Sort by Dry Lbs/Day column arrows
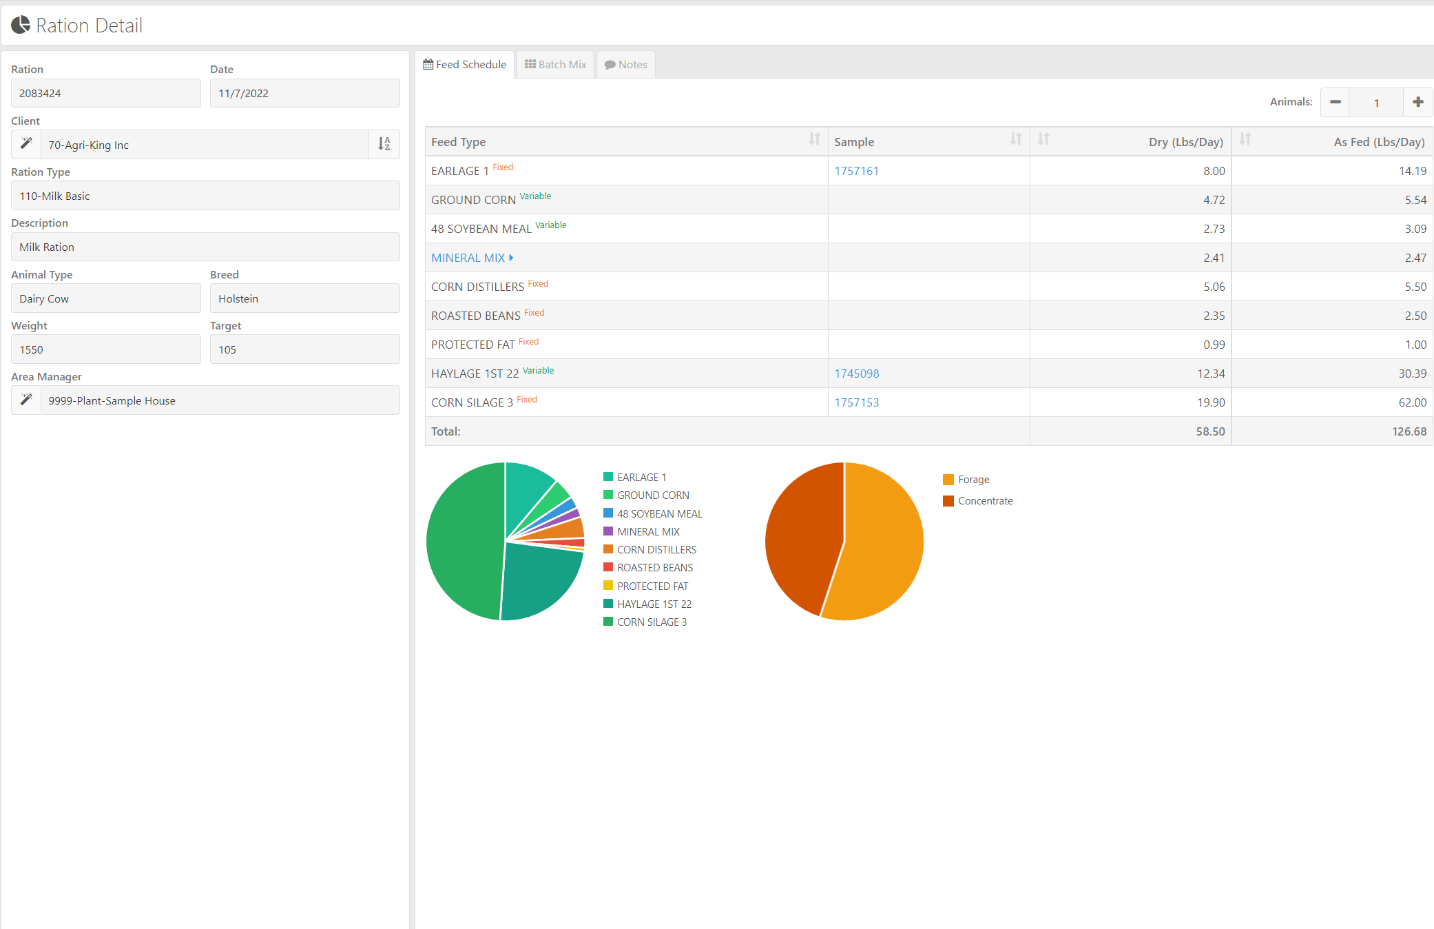 tap(1043, 140)
